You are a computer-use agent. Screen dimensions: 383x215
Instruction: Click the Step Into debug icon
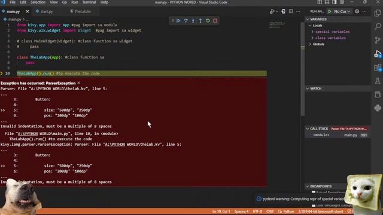(x=193, y=21)
